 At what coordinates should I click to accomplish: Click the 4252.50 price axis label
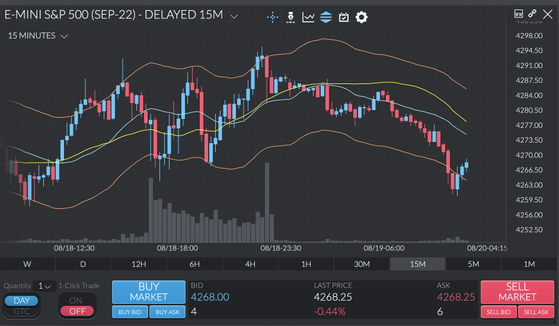[529, 230]
